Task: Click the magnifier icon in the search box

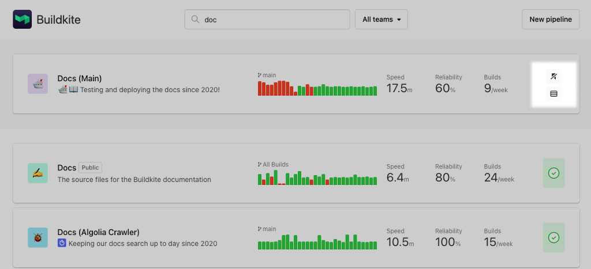Action: tap(195, 19)
